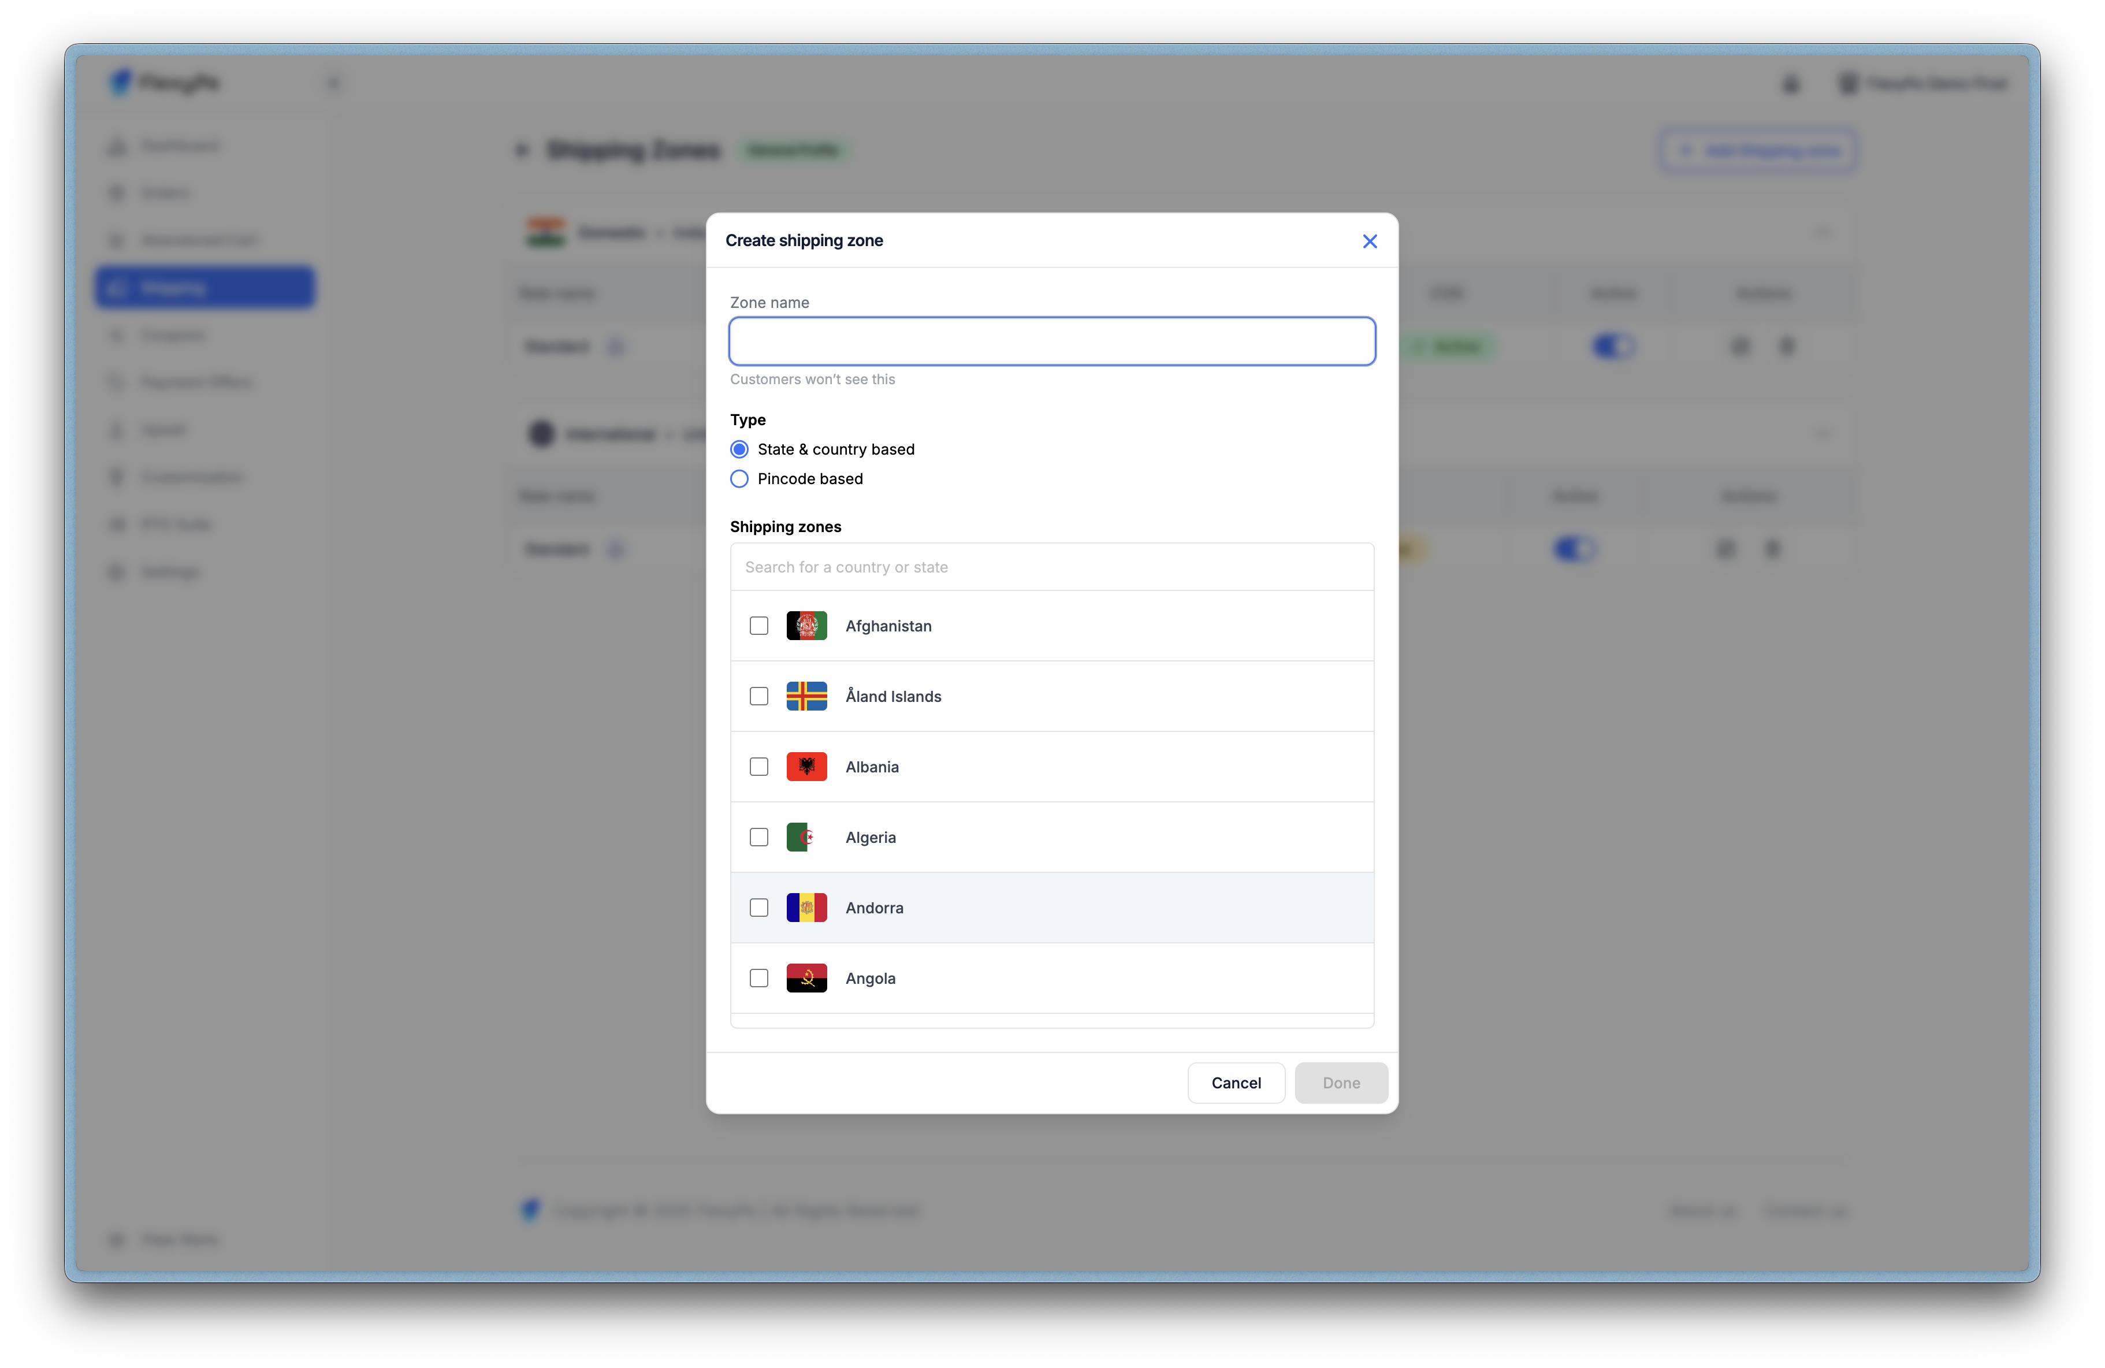Check the Afghanistan checkbox

click(x=759, y=626)
